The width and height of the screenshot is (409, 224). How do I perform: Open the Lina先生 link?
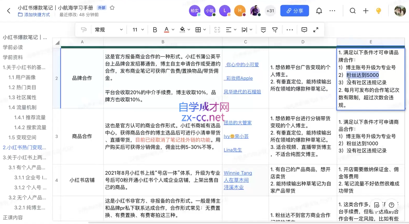click(x=233, y=150)
